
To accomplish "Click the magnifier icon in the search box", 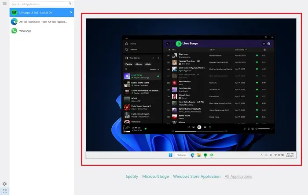I will point(70,4).
